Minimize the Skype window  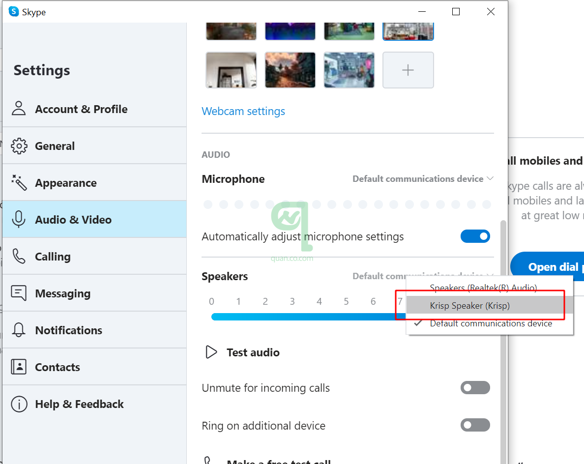[422, 11]
